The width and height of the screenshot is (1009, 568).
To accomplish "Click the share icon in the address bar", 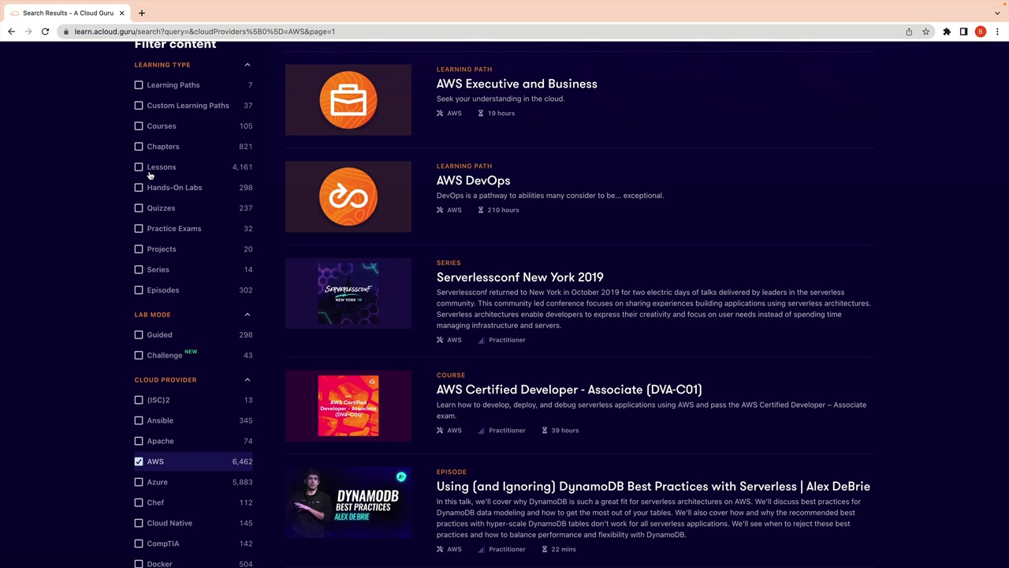I will coord(909,32).
